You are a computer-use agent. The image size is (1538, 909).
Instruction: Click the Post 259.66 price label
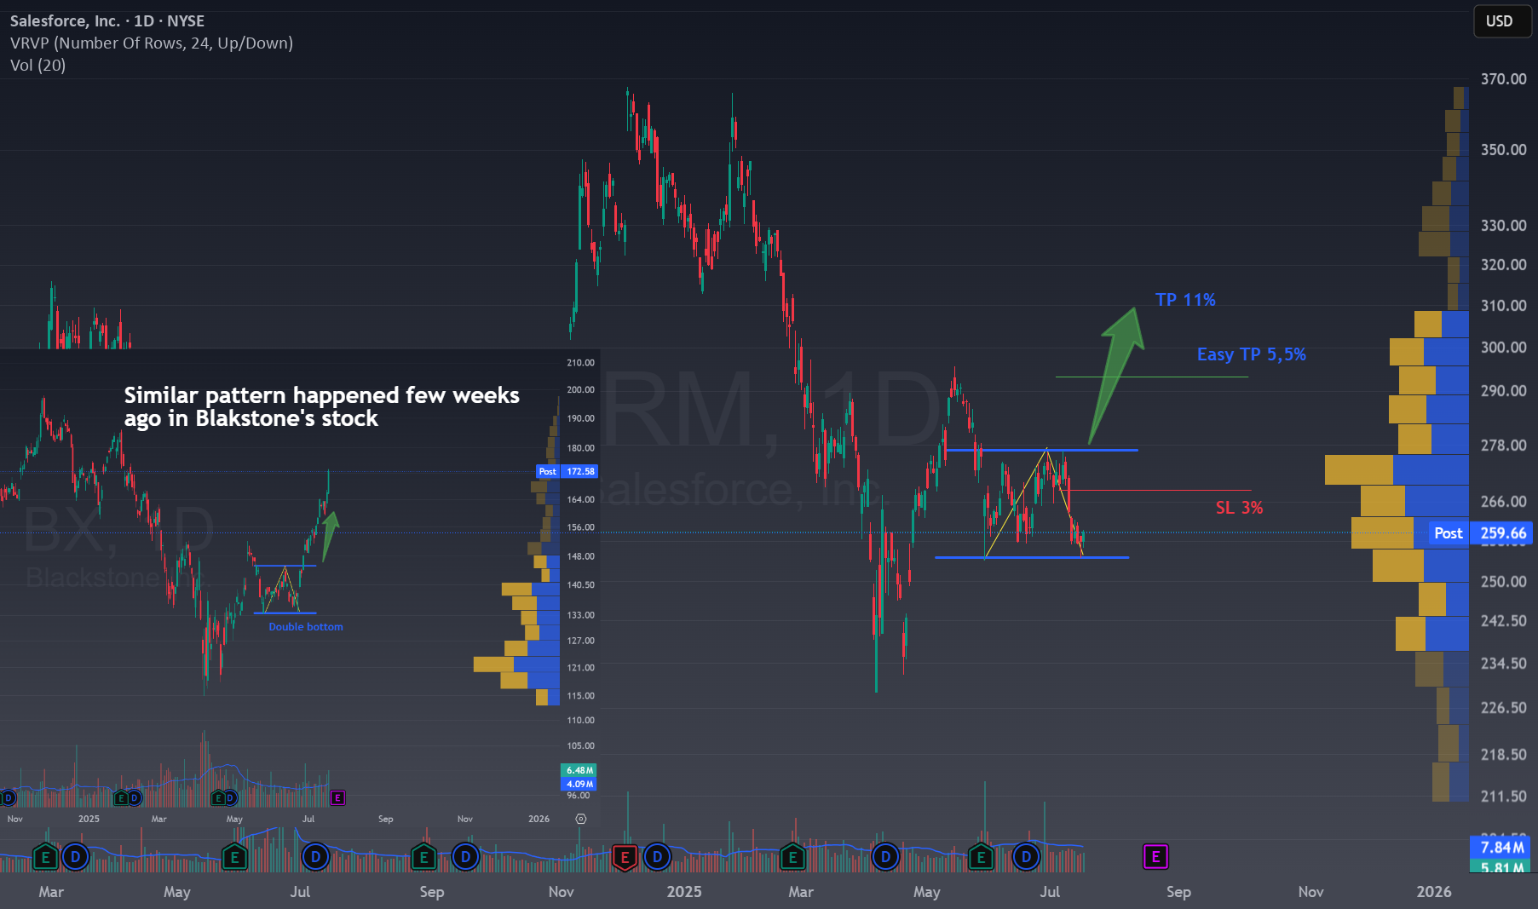coord(1480,533)
